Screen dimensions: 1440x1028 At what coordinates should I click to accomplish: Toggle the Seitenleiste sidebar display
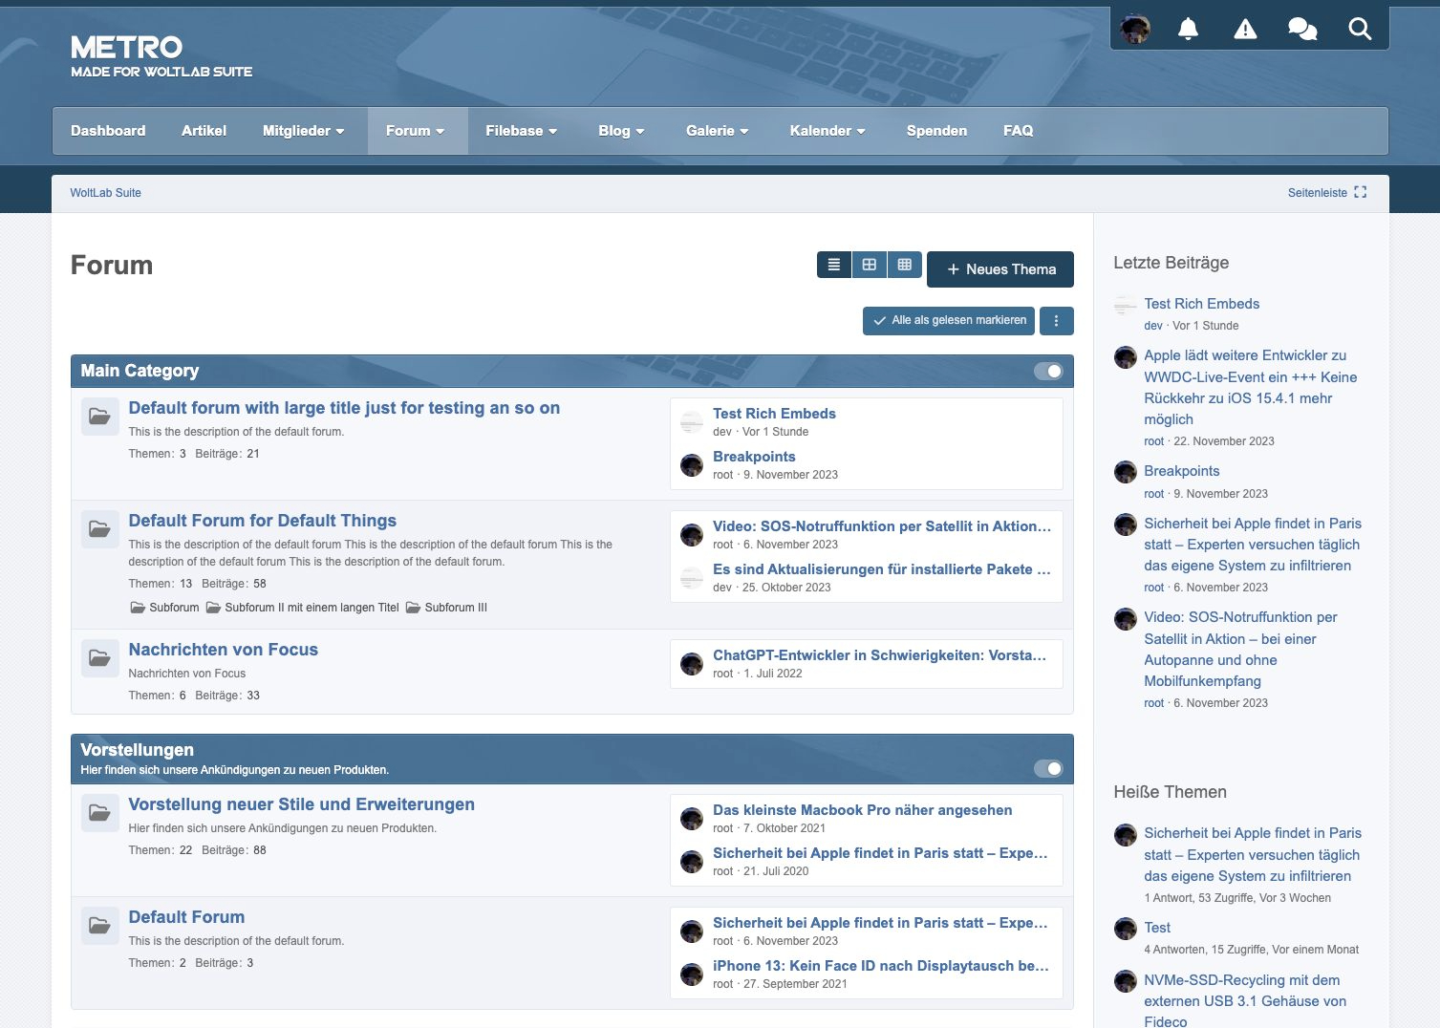tap(1326, 193)
